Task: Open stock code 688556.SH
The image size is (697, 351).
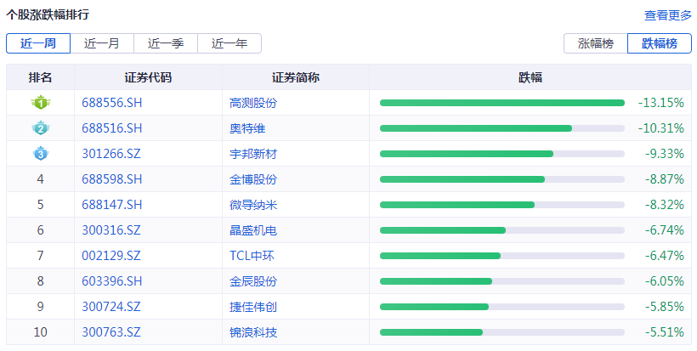Action: 112,103
